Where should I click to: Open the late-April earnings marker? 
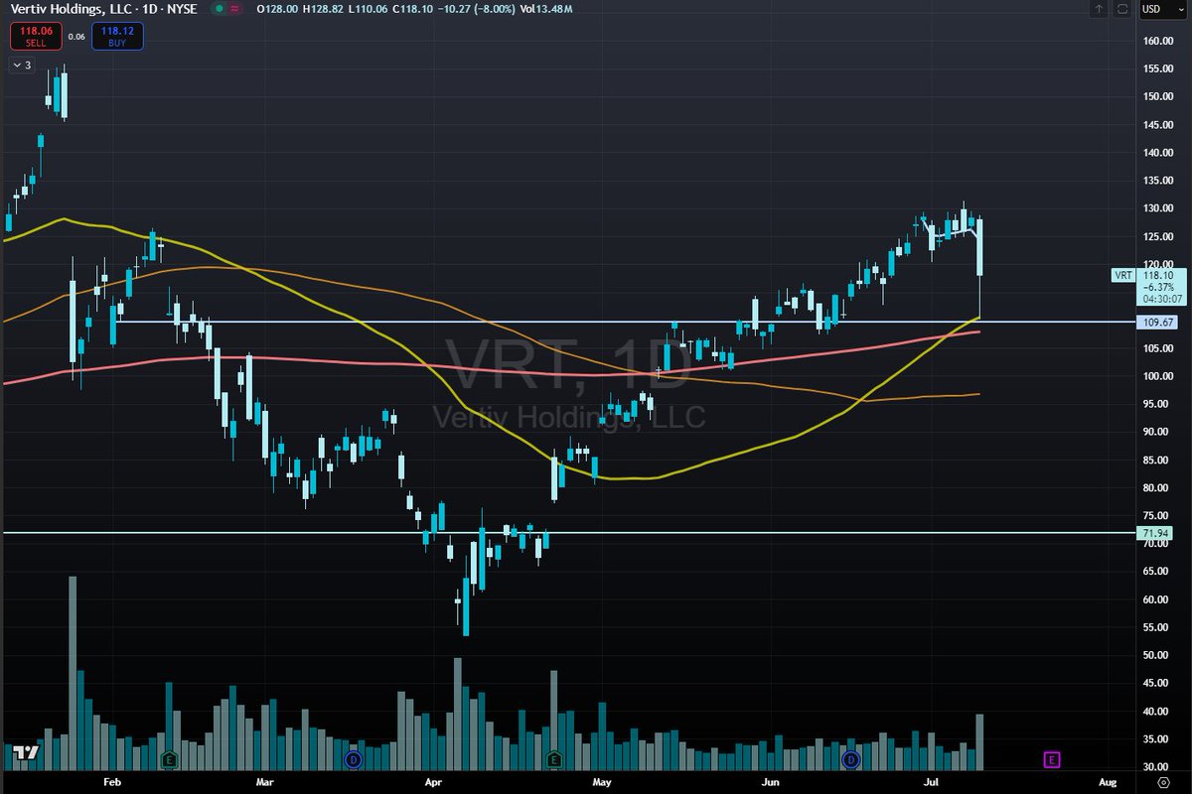coord(554,760)
